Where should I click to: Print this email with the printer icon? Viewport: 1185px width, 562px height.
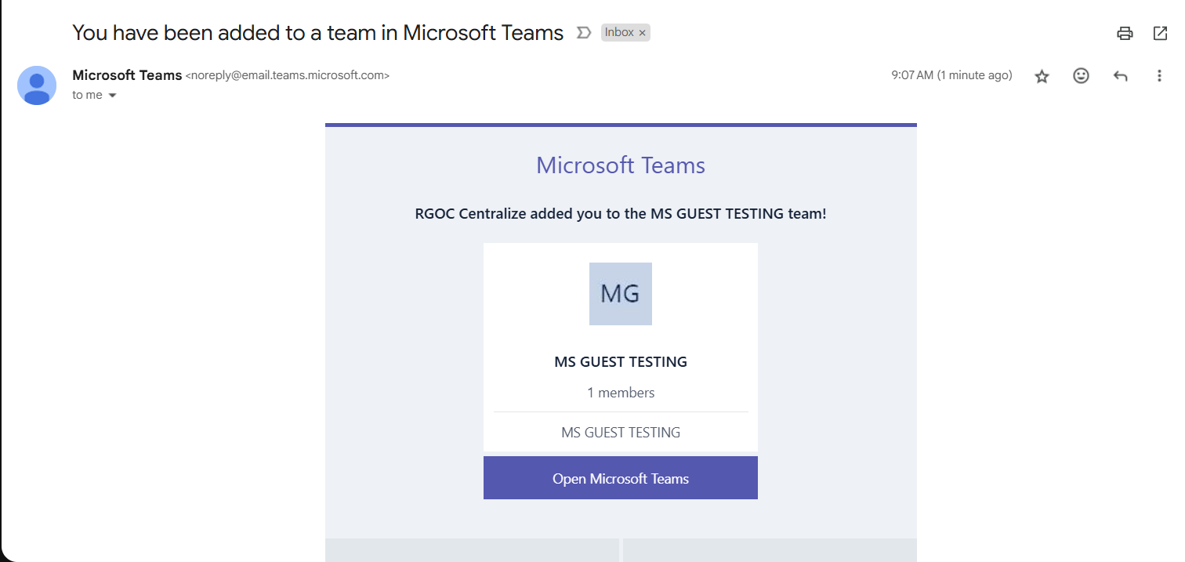1125,33
